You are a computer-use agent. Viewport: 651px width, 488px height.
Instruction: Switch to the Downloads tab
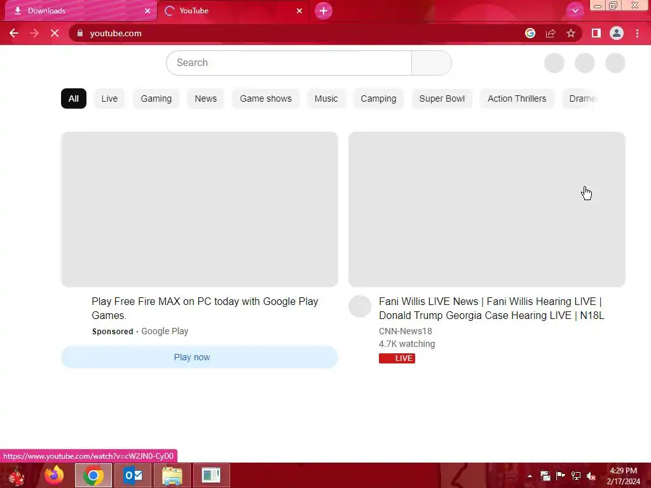[81, 11]
